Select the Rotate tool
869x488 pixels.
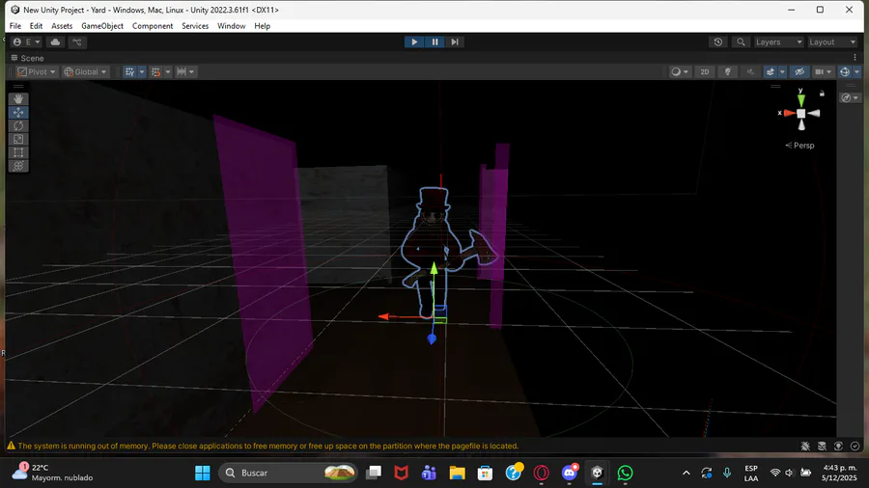point(18,125)
